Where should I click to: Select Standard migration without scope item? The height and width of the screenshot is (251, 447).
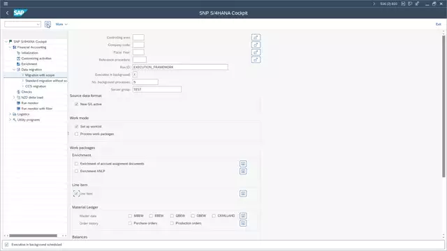46,81
